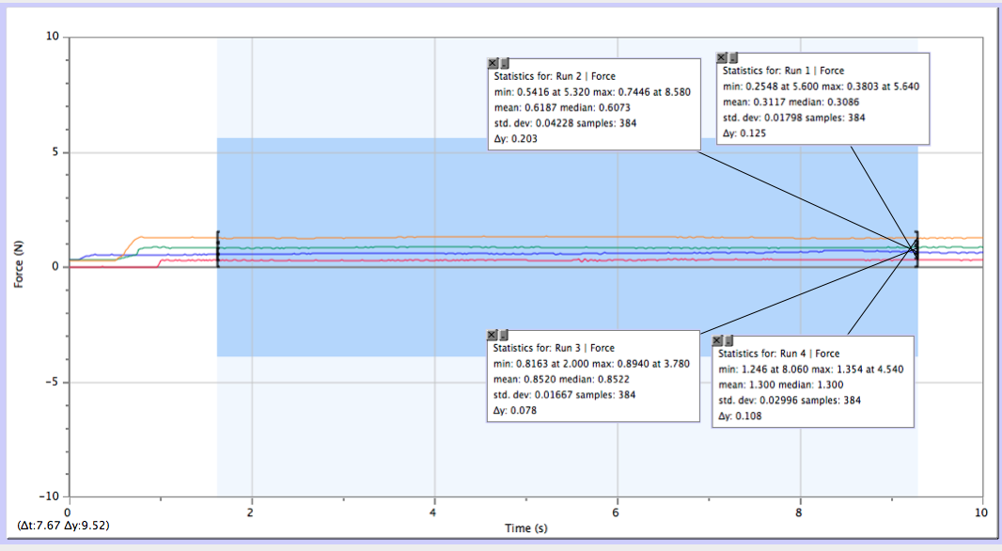This screenshot has width=1002, height=551.
Task: Click the x-axis tick label 4
Action: point(433,512)
